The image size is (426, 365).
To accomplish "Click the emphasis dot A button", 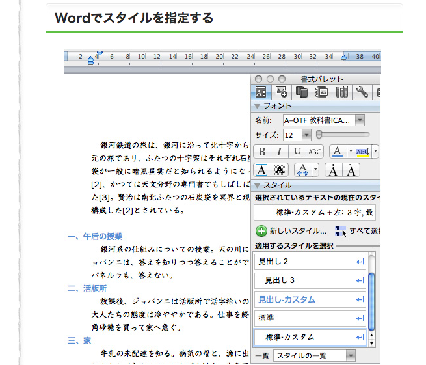I will coord(334,170).
